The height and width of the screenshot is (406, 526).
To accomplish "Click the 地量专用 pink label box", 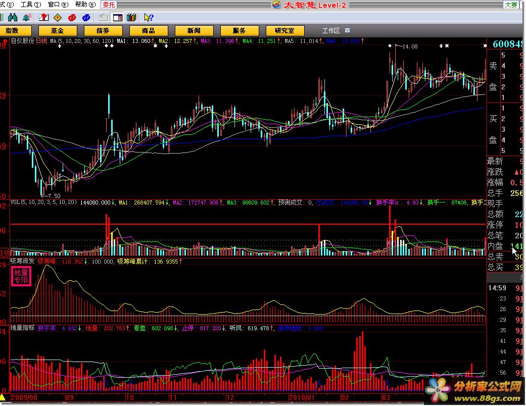I will [21, 276].
